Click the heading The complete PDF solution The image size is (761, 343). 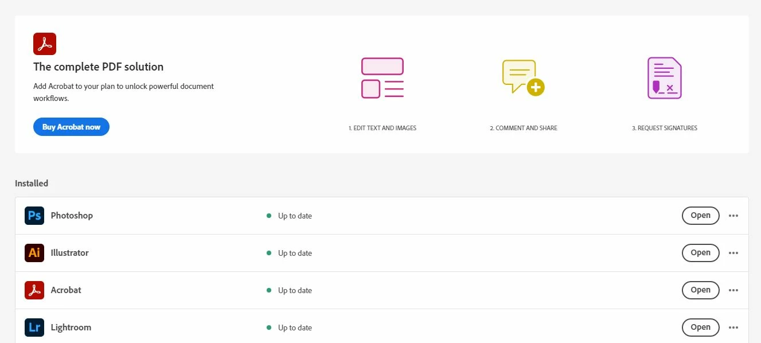tap(99, 67)
